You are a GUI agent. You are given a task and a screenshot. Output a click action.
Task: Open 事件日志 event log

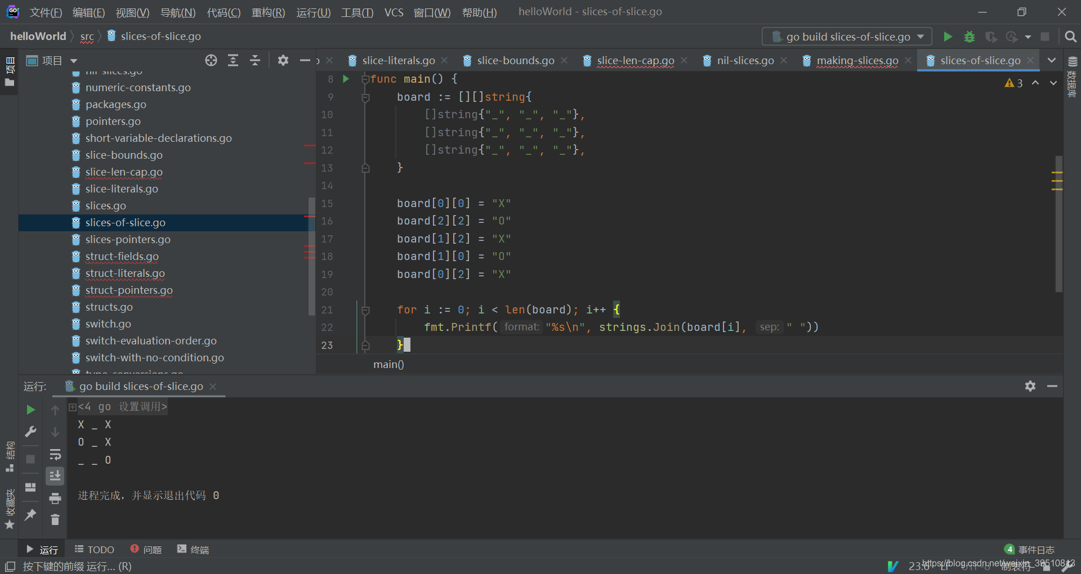click(x=1030, y=549)
